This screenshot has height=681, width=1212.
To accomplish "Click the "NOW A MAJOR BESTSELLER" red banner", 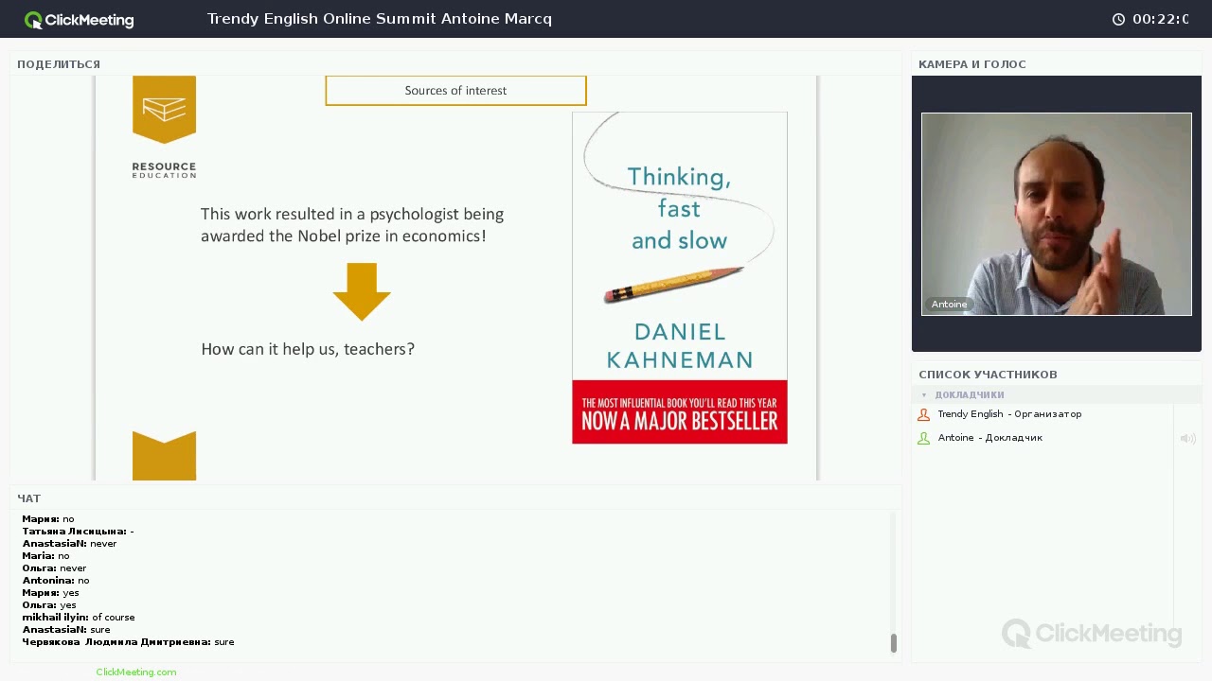I will click(680, 412).
